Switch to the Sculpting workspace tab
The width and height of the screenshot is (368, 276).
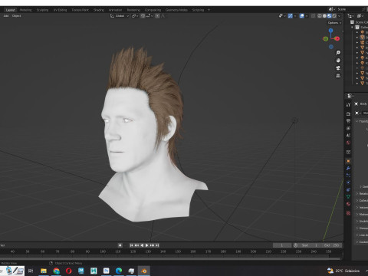click(42, 10)
